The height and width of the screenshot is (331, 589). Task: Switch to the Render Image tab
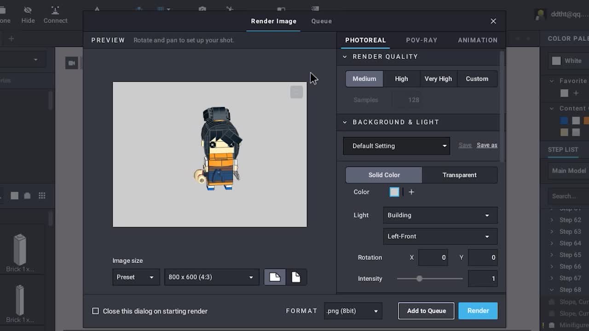[274, 21]
